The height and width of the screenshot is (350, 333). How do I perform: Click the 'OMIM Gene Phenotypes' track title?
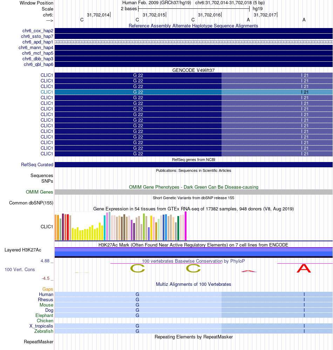193,187
